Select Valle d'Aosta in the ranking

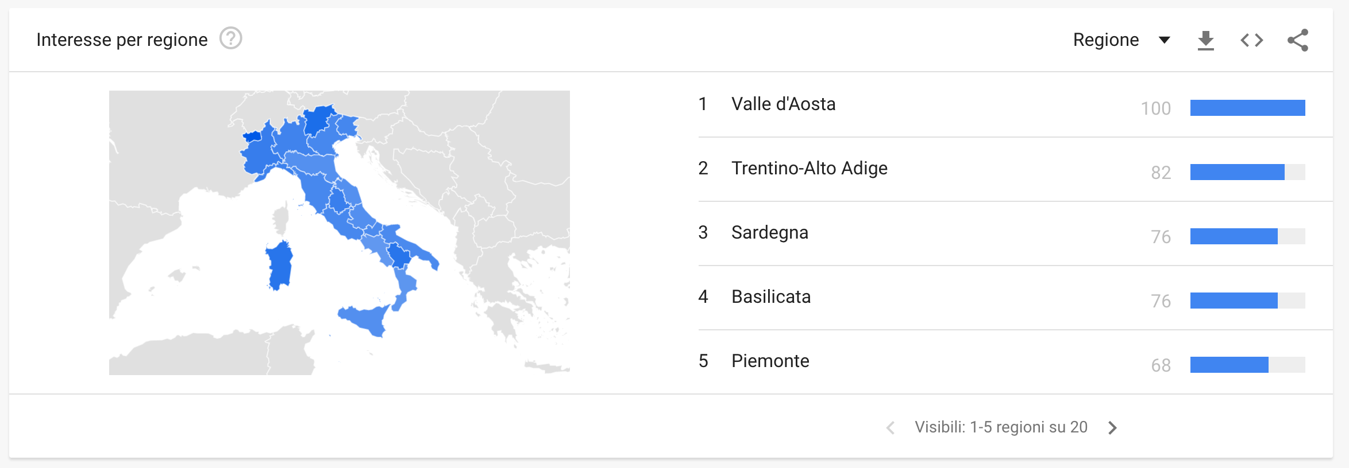pos(783,104)
